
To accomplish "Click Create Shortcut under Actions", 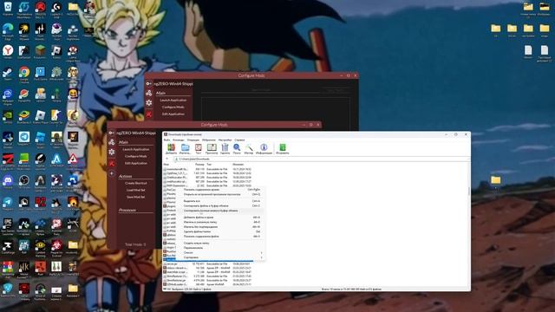I will tap(136, 183).
